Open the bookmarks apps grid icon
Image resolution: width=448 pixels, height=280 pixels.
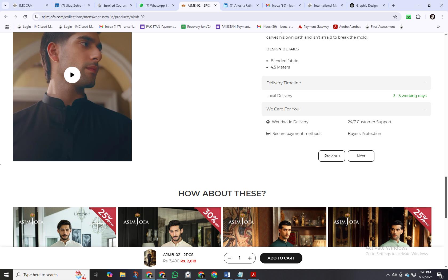[x=7, y=27]
